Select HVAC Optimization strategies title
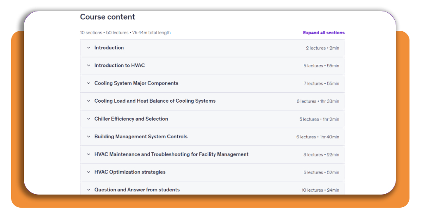This screenshot has height=220, width=421. click(x=130, y=172)
